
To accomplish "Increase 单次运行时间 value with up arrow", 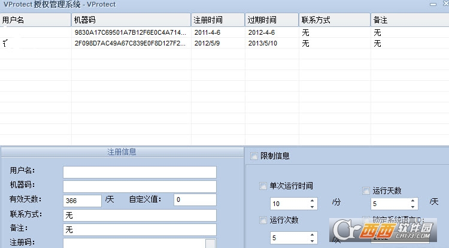I will point(312,201).
